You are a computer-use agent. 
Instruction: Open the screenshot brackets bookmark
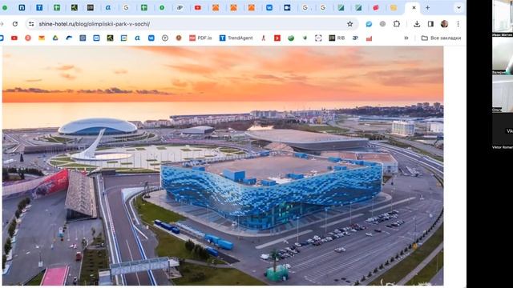pyautogui.click(x=318, y=38)
